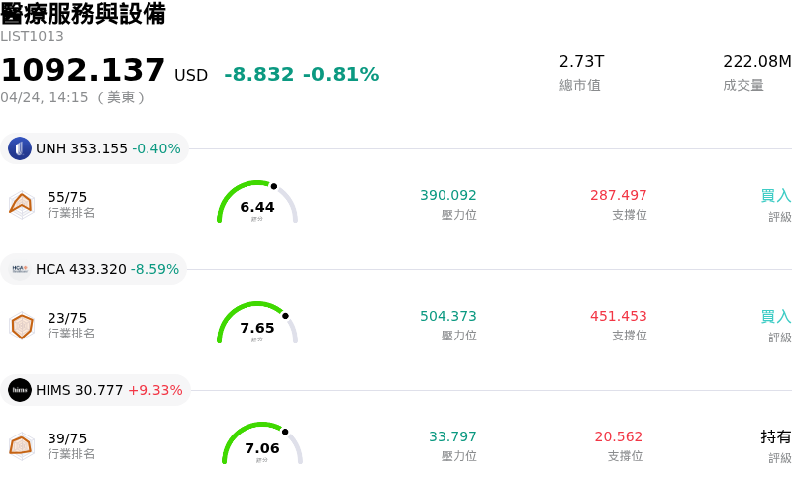Click UNH industry rank radar icon
Screen dimensions: 792x483
click(21, 204)
